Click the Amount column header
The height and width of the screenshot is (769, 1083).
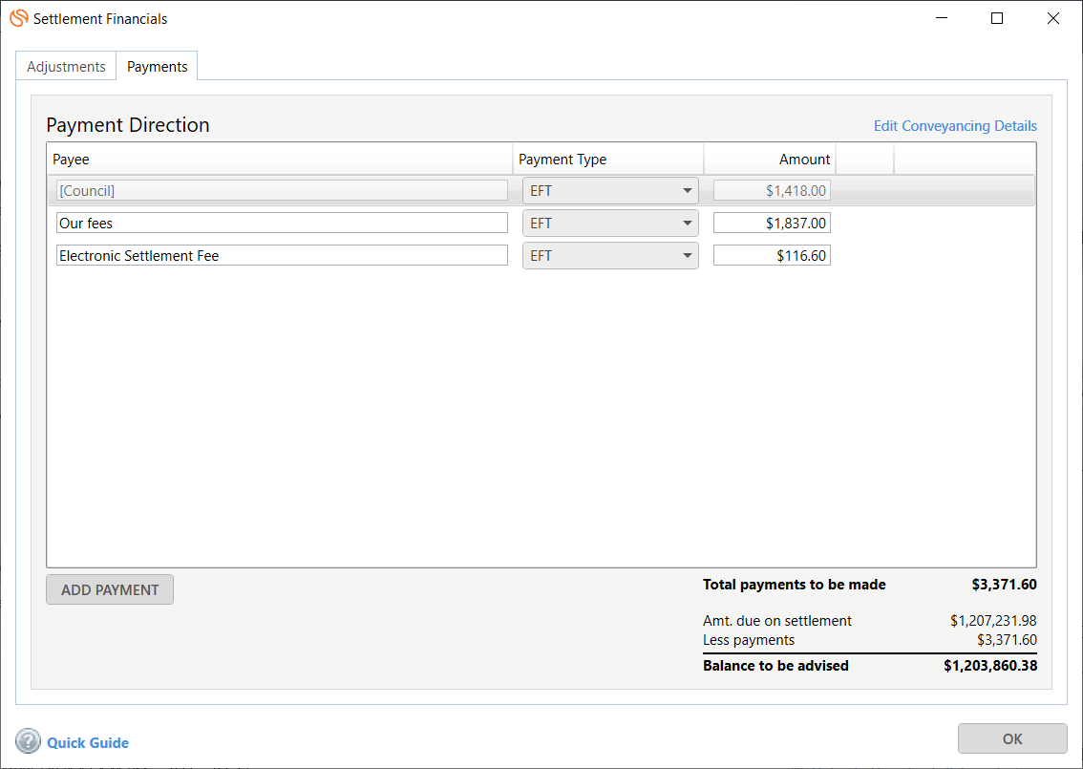click(x=770, y=160)
